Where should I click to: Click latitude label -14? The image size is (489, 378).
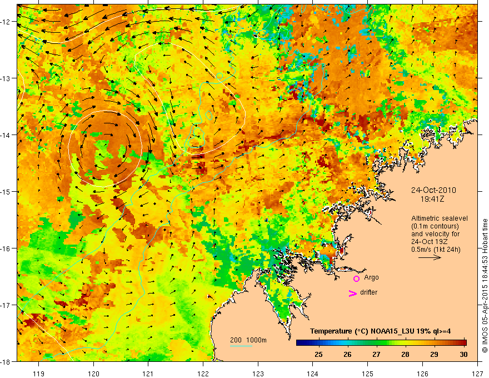click(6, 135)
